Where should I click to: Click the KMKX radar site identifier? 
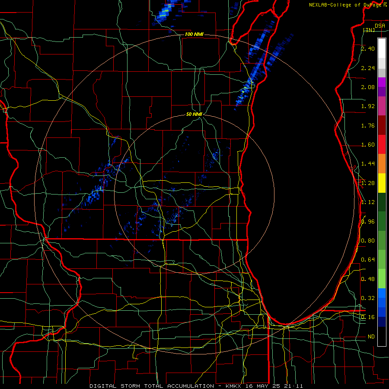click(233, 386)
